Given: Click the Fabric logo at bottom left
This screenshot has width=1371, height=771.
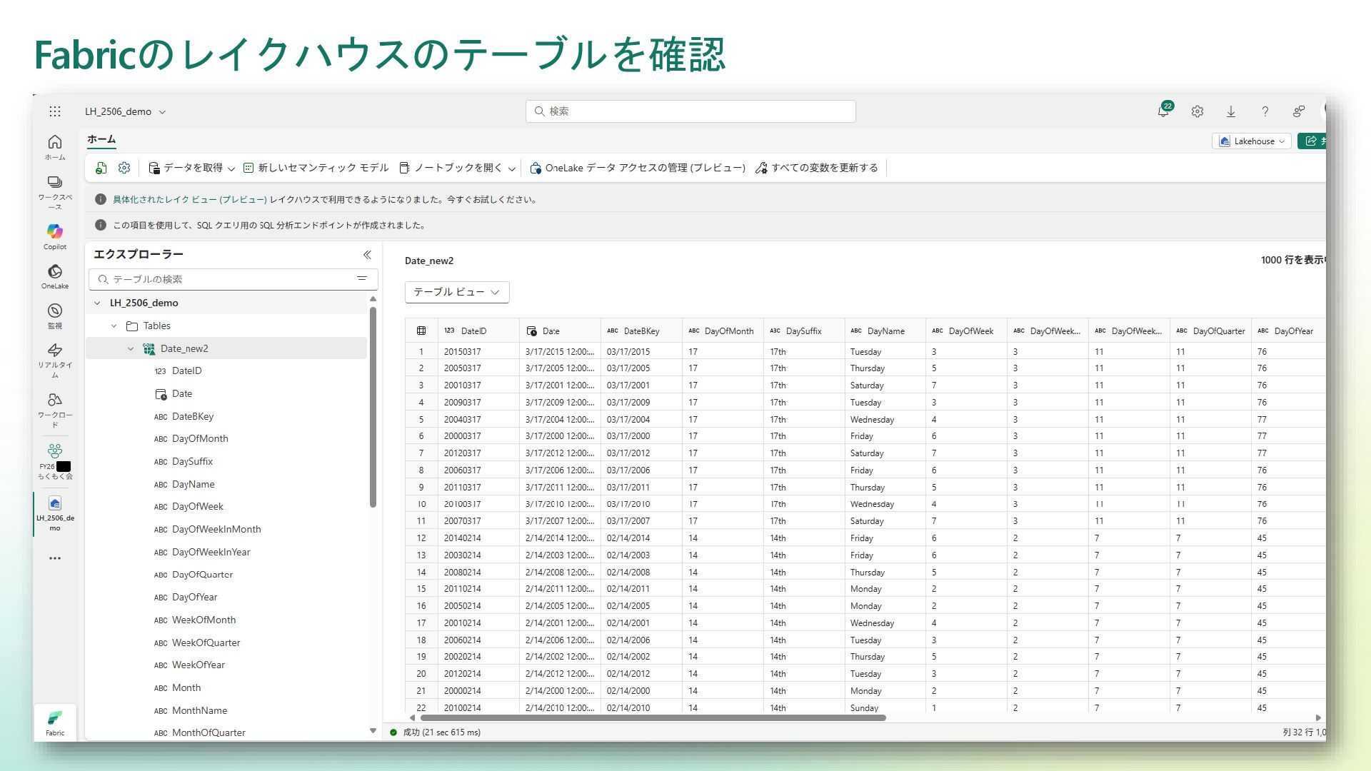Looking at the screenshot, I should point(55,722).
